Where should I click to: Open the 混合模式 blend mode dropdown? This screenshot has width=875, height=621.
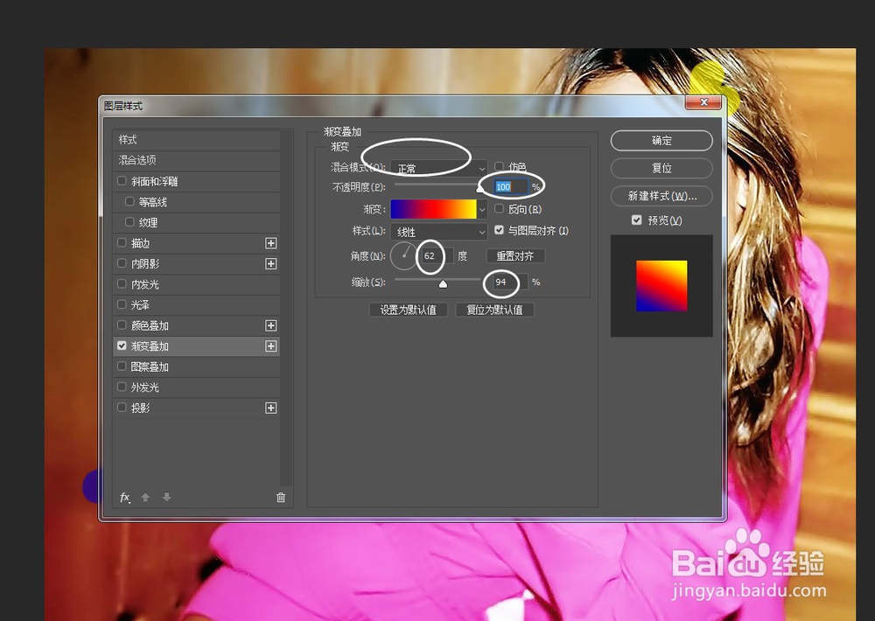(438, 168)
